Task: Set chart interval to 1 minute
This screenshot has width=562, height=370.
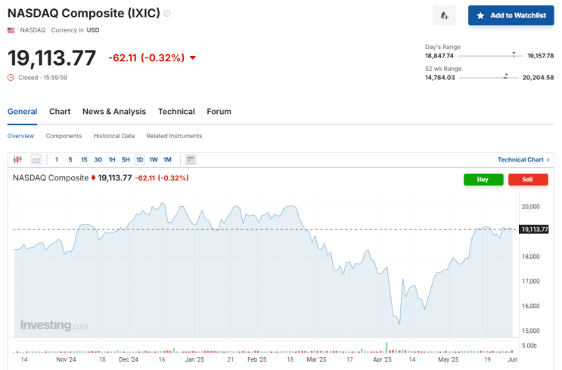Action: 56,159
